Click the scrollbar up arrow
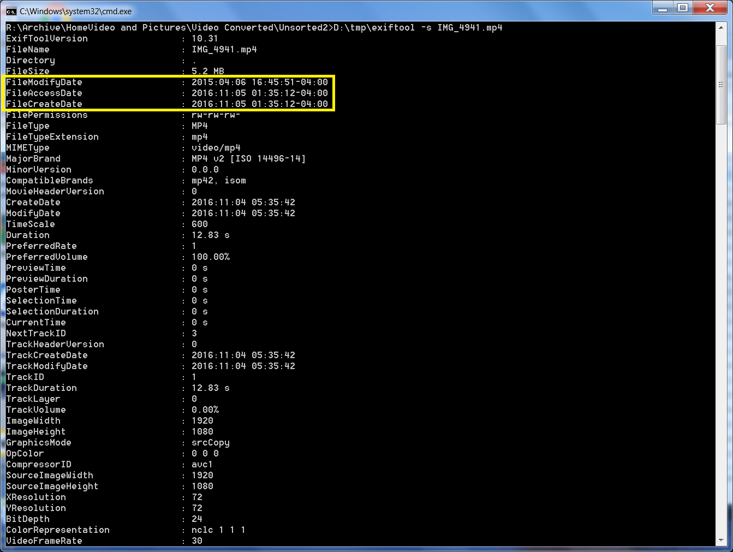The width and height of the screenshot is (733, 552). tap(721, 28)
